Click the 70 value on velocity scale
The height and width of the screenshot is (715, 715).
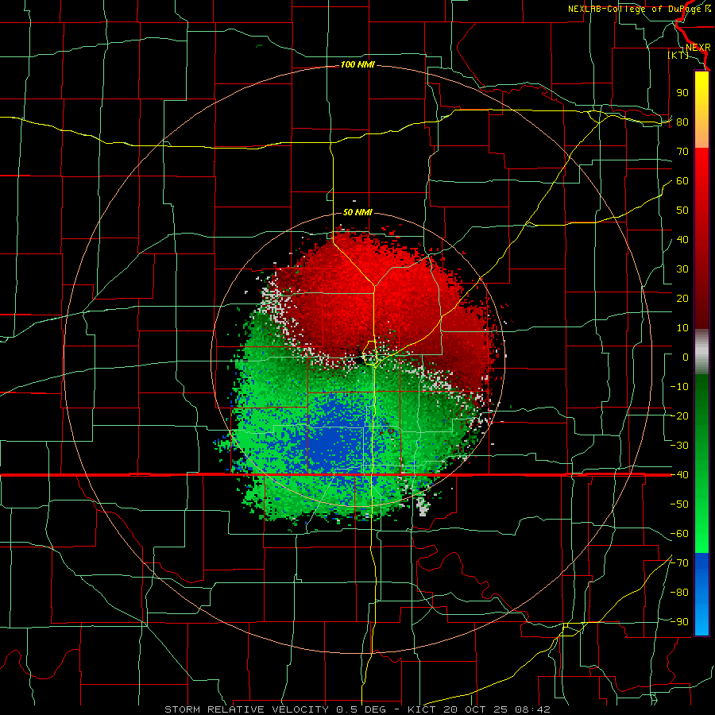(x=682, y=152)
